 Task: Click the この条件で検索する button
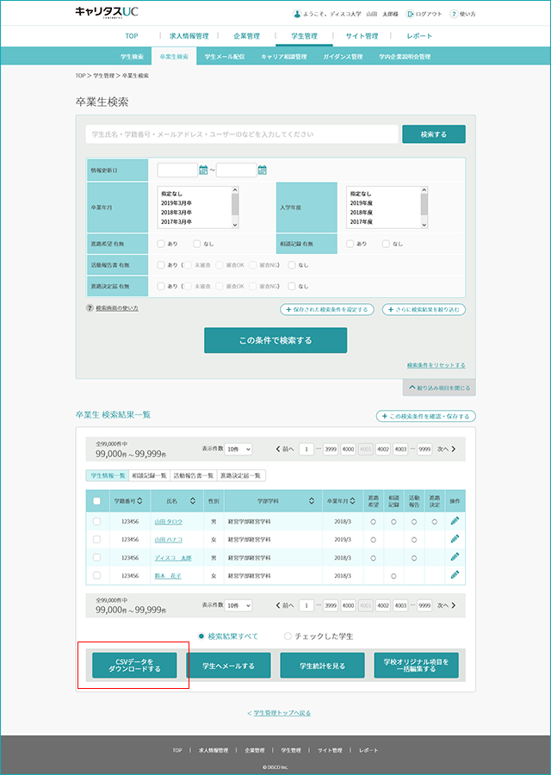coord(275,340)
